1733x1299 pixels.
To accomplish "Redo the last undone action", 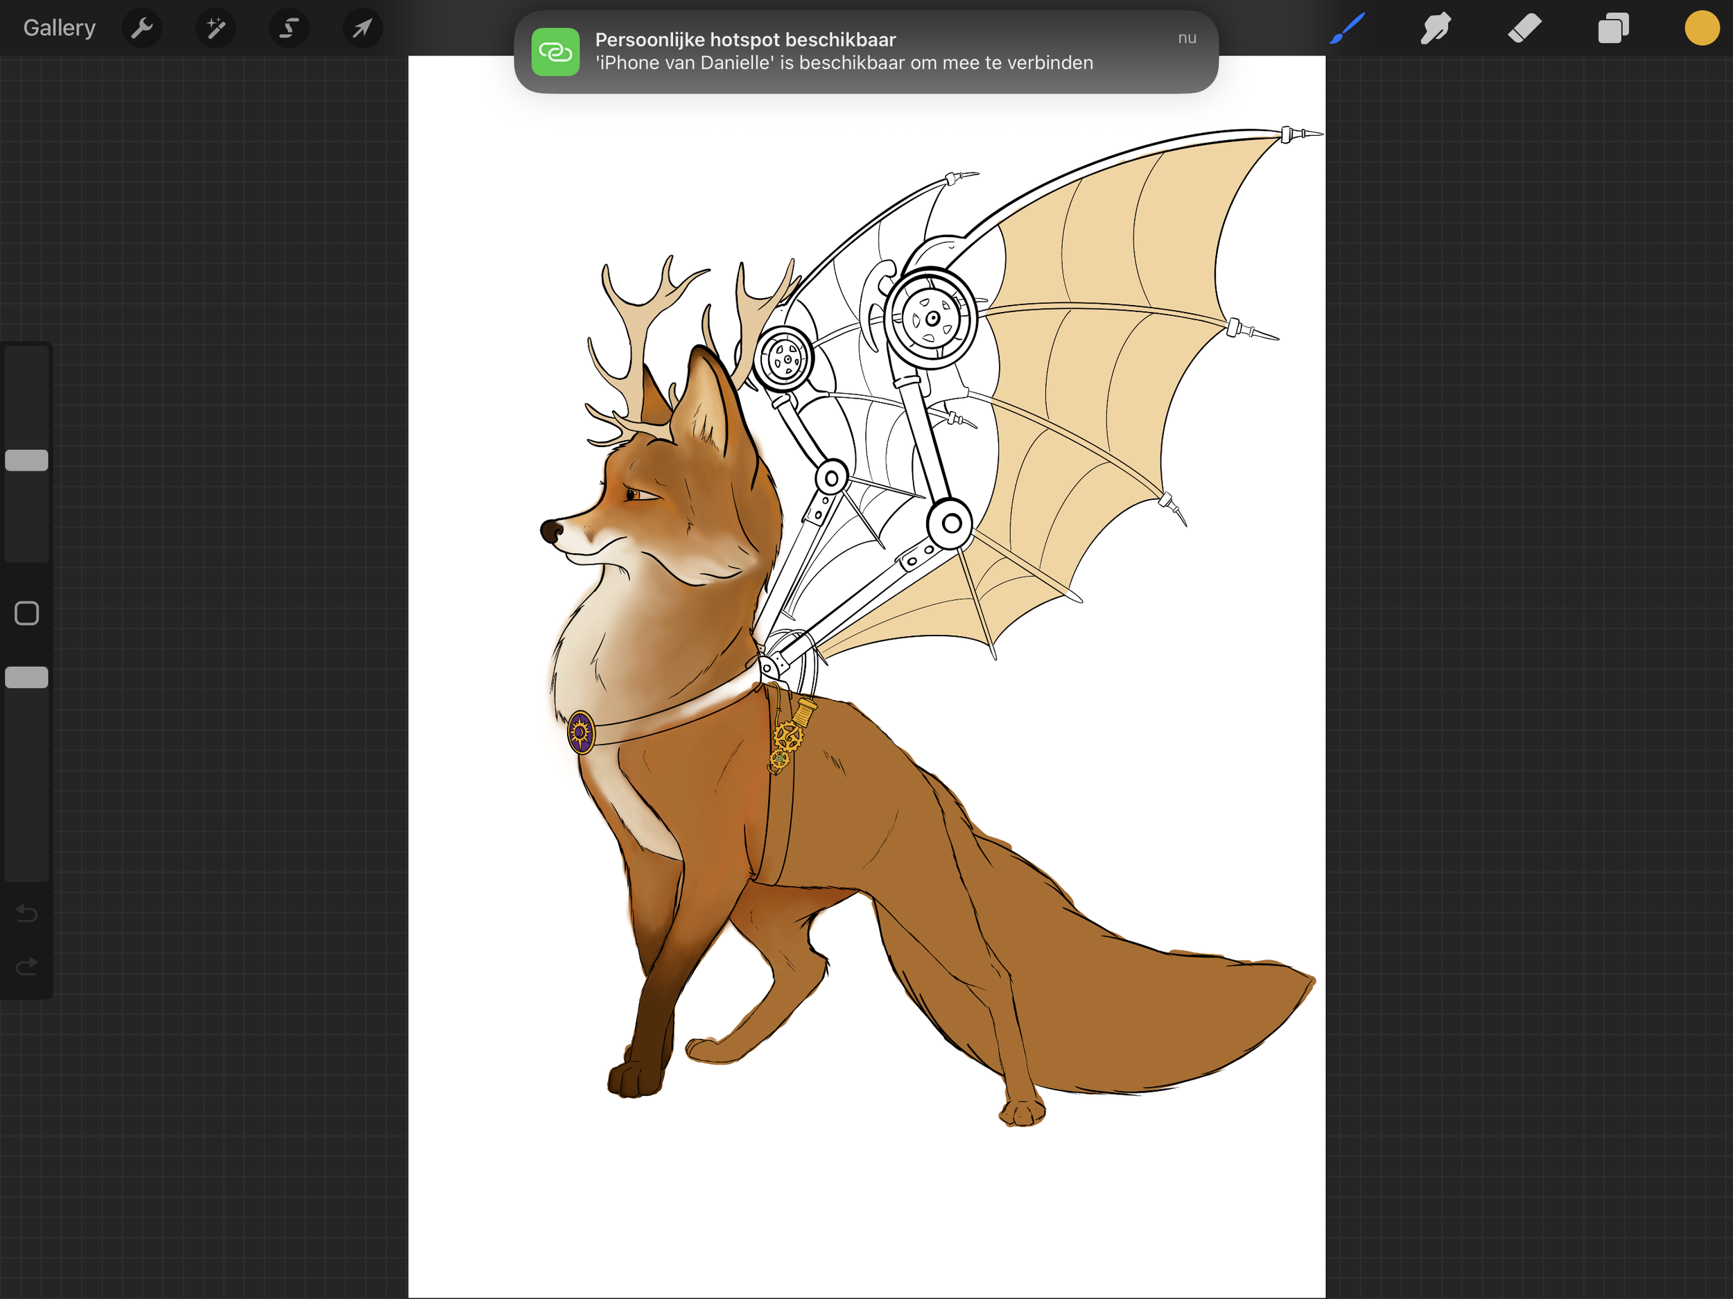I will click(x=26, y=967).
